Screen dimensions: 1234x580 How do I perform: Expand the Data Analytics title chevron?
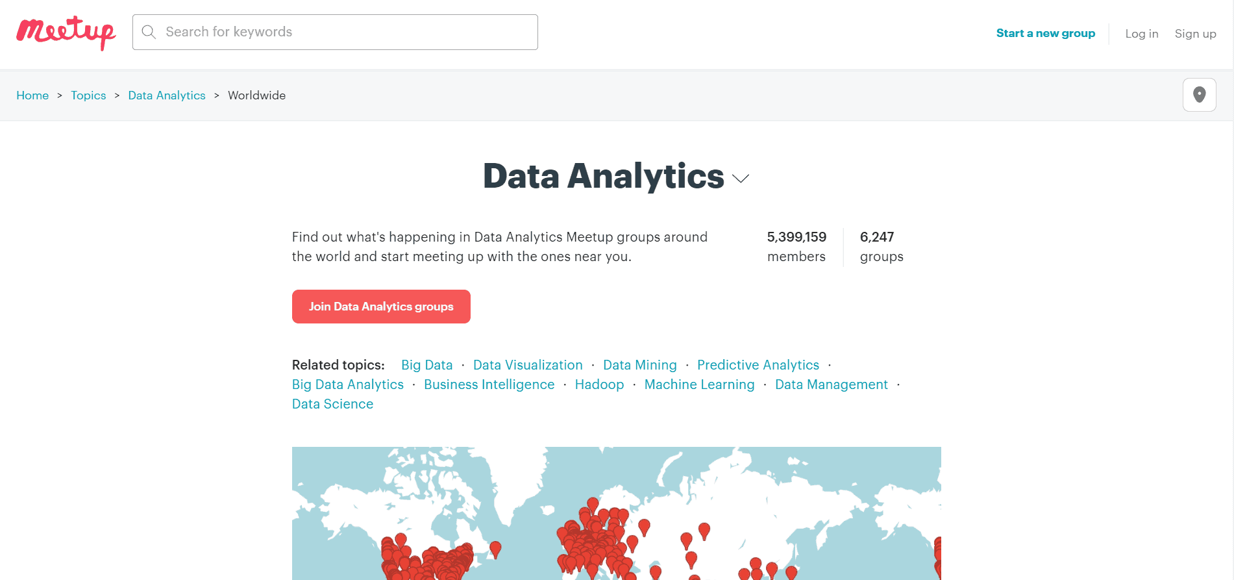point(741,178)
